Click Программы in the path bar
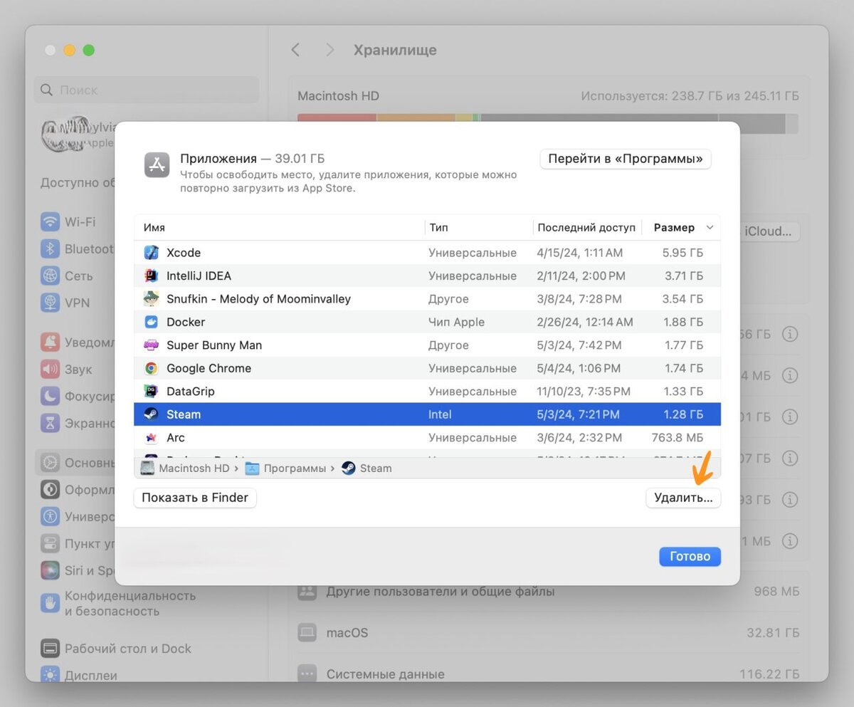This screenshot has height=707, width=854. coord(295,468)
